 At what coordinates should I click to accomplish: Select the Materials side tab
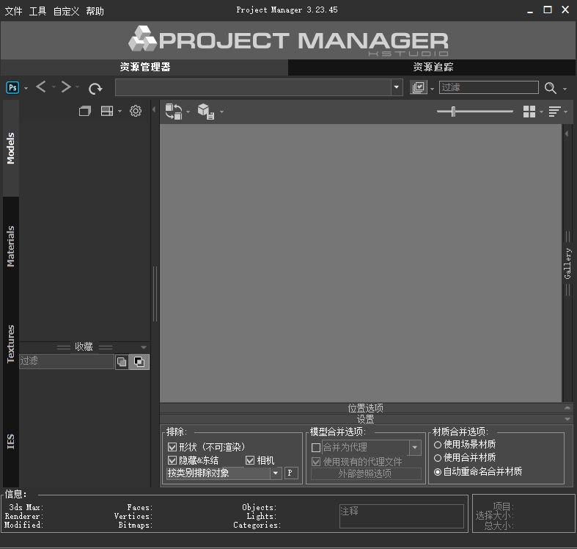[11, 246]
